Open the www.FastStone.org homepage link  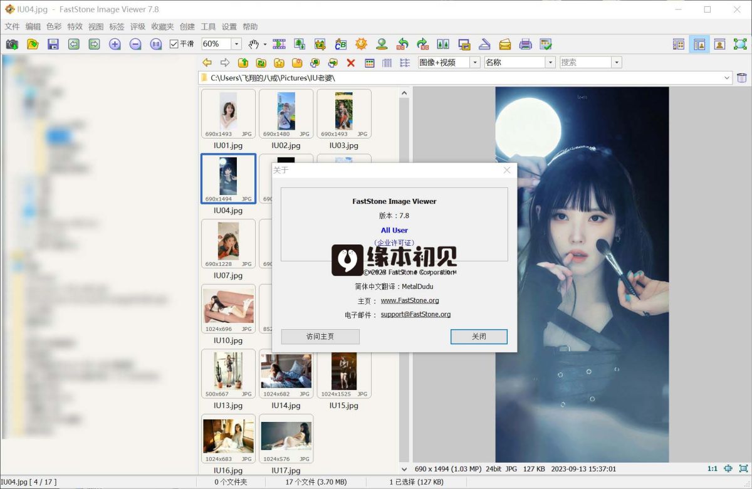(x=410, y=301)
